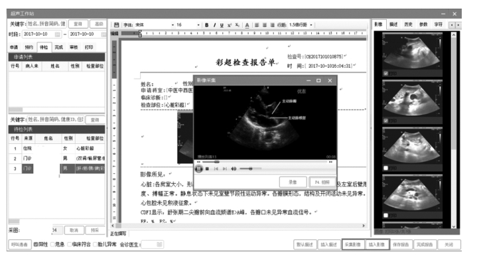The height and width of the screenshot is (256, 479).
Task: Apply superscript formatting
Action: (x=230, y=25)
